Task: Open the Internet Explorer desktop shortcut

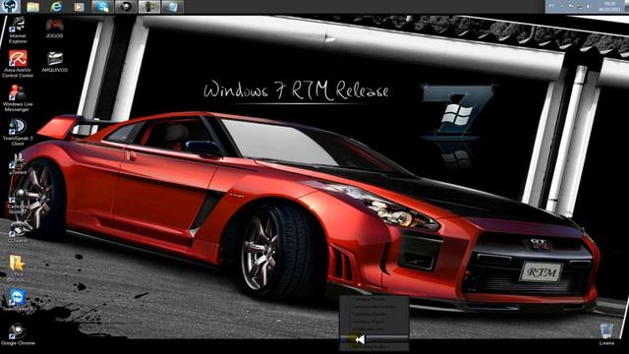Action: point(18,30)
